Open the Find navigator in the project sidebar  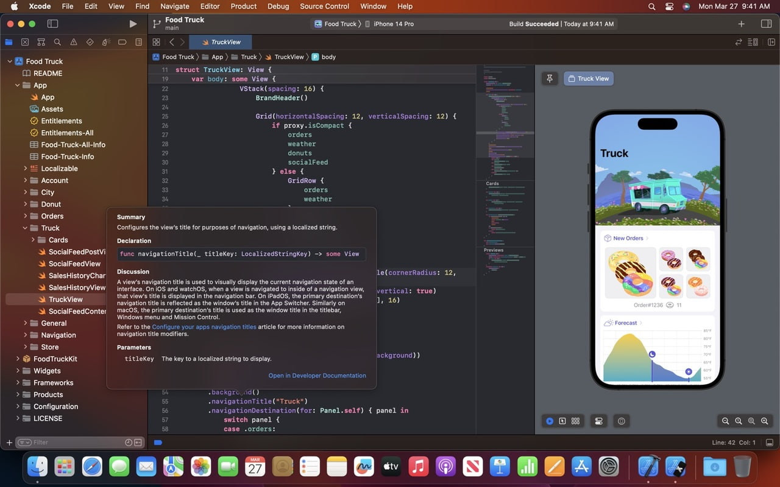coord(57,42)
